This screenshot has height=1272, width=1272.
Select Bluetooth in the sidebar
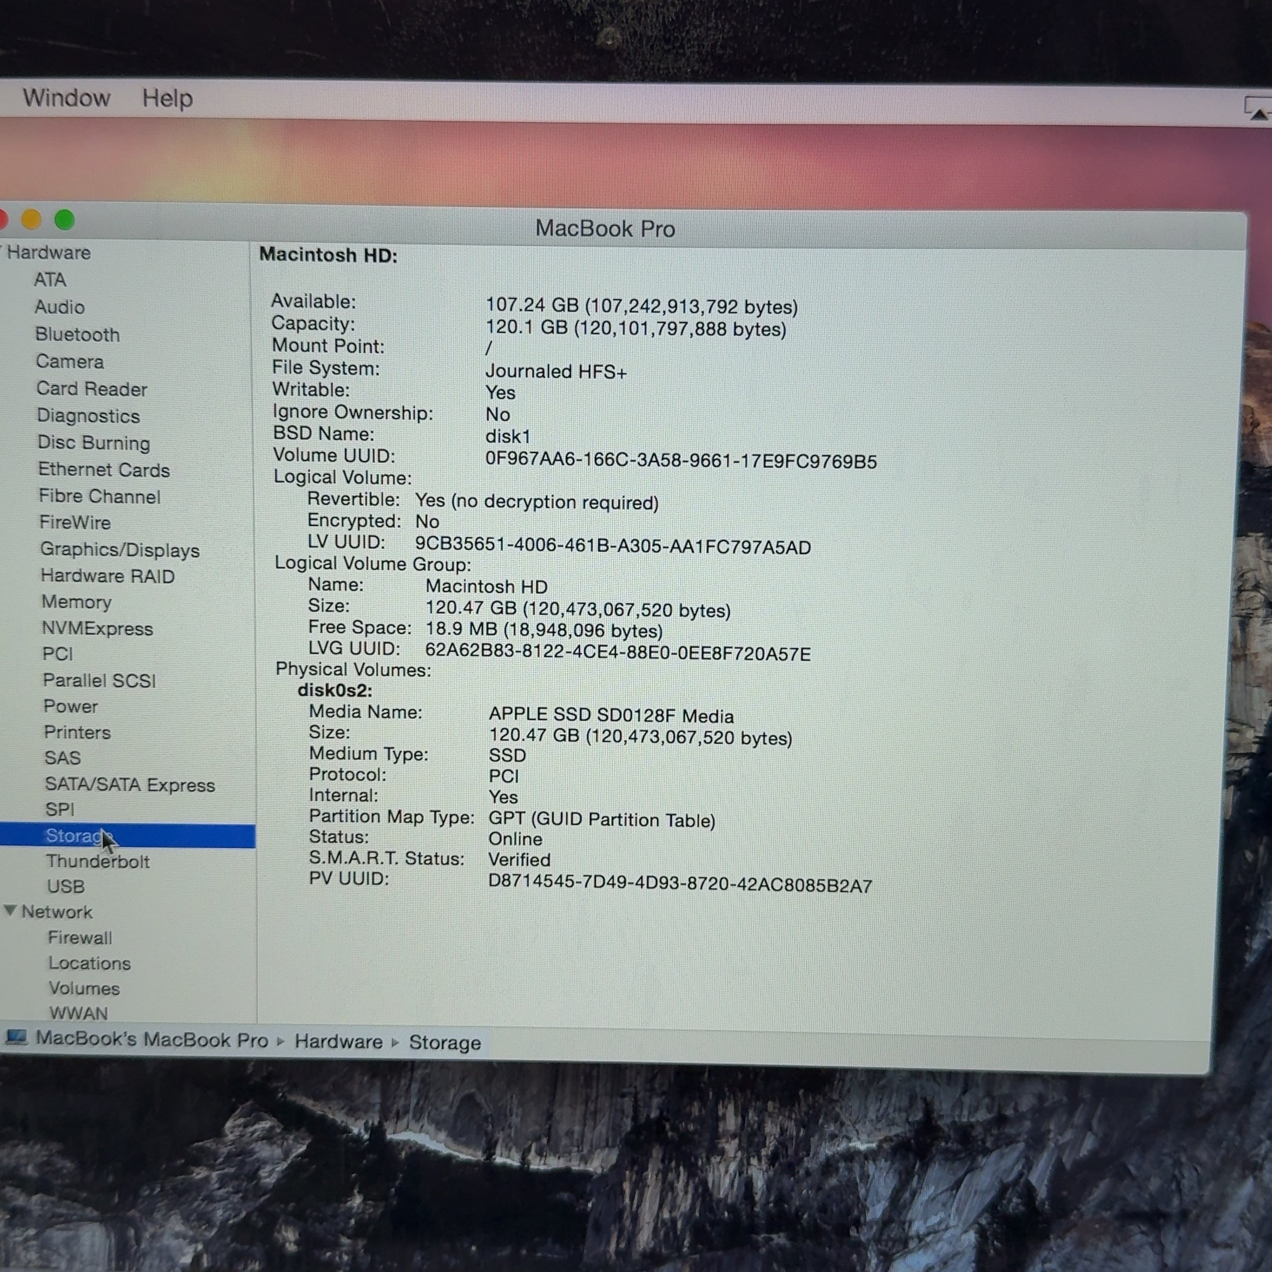point(77,334)
